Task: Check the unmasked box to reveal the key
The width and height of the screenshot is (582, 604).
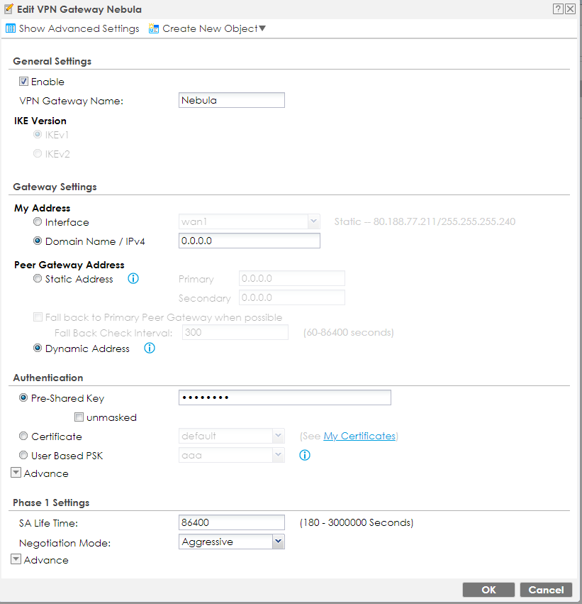Action: click(x=79, y=417)
